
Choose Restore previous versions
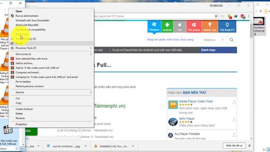pos(30,86)
